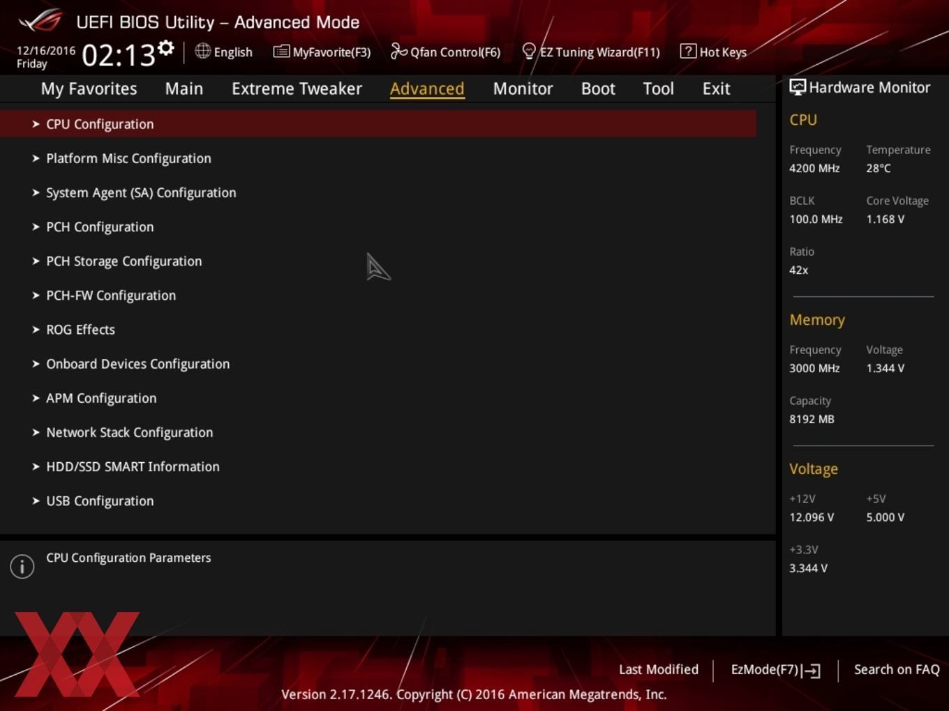
Task: Open the Extreme Tweaker tab
Action: (297, 89)
